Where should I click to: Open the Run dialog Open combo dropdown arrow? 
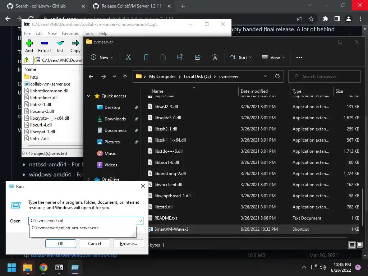coord(140,221)
